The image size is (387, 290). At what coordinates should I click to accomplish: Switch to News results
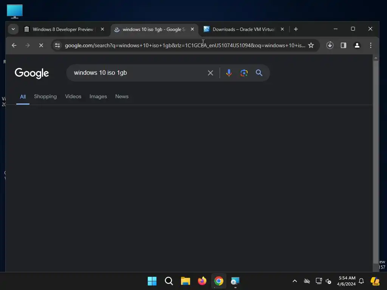[122, 96]
